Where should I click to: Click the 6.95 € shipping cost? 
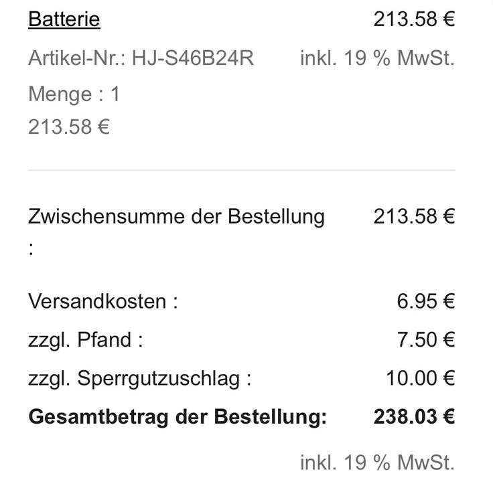pyautogui.click(x=426, y=301)
